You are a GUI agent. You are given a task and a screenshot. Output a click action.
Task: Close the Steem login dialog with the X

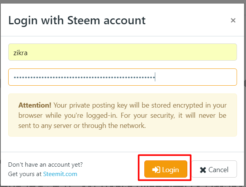[x=233, y=20]
